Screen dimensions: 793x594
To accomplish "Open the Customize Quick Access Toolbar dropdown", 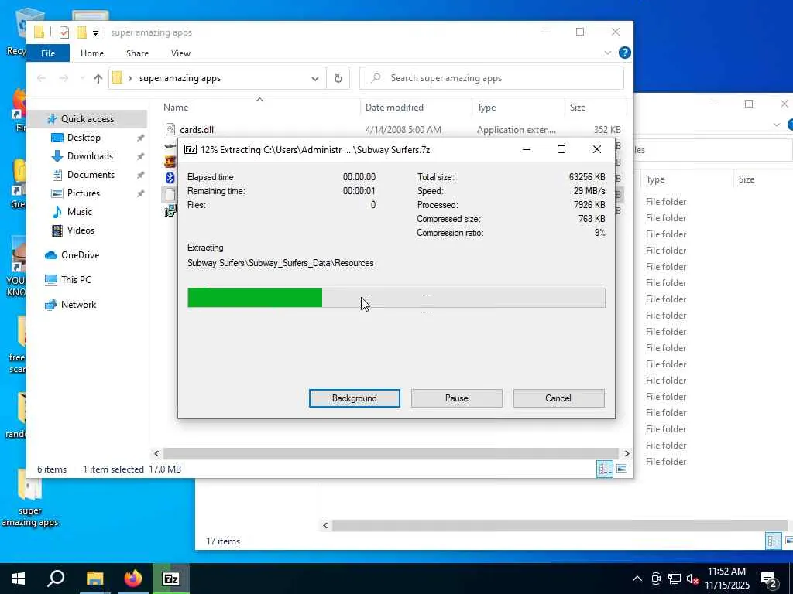I will pyautogui.click(x=95, y=33).
